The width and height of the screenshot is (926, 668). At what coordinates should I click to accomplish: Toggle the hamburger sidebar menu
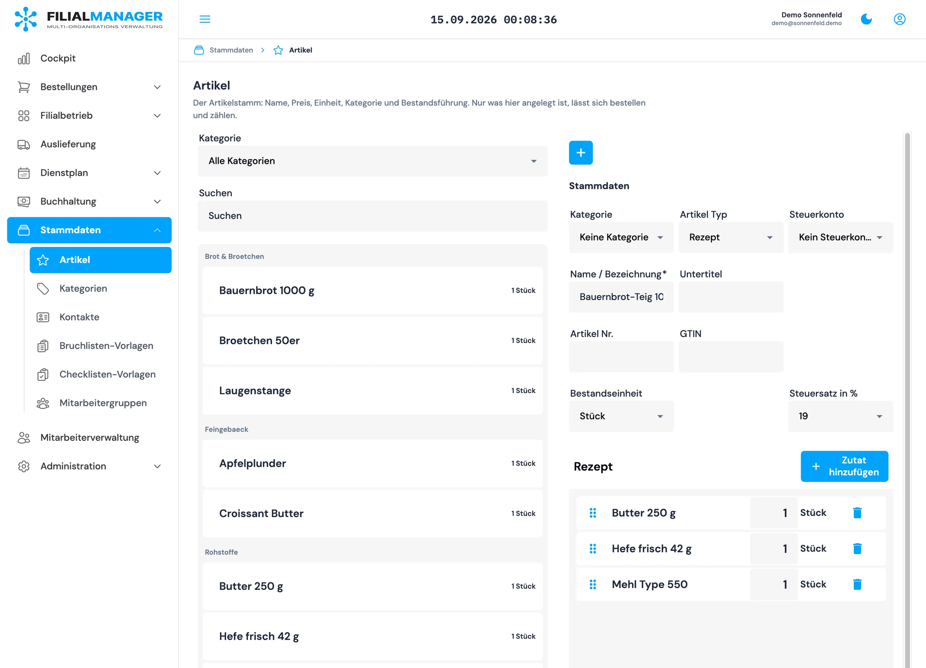click(x=205, y=19)
